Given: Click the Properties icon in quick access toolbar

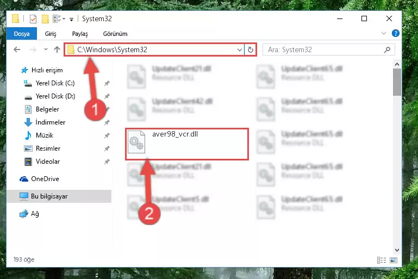Looking at the screenshot, I should coord(33,19).
